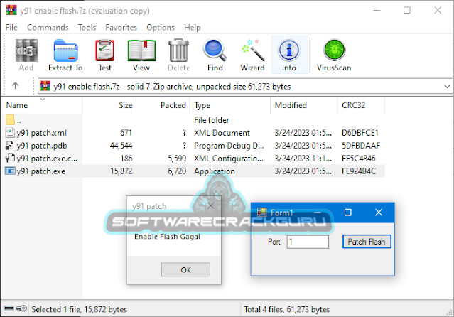Click the Port input field in Form1
The image size is (454, 317).
pyautogui.click(x=308, y=242)
